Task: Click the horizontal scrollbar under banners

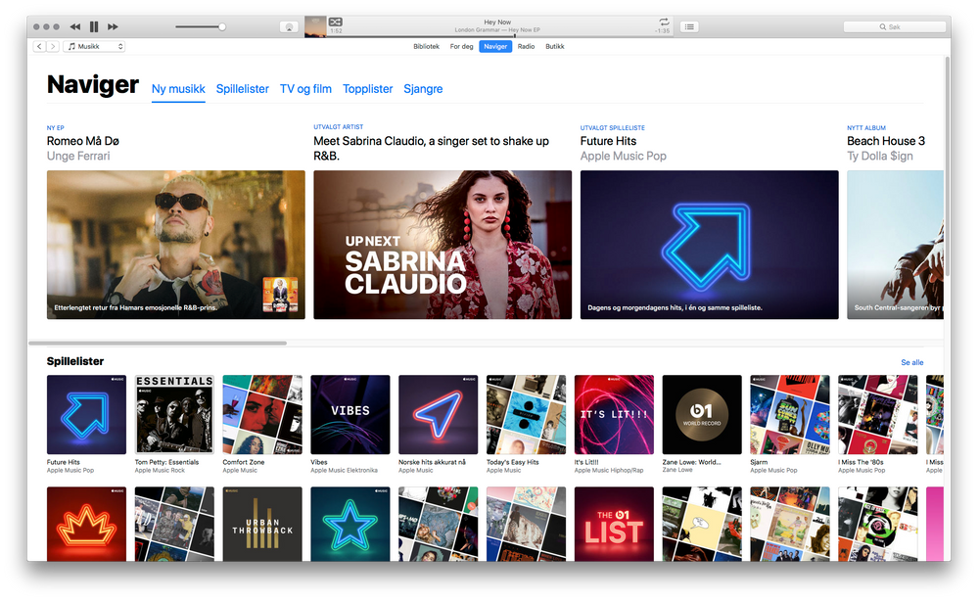Action: point(158,343)
